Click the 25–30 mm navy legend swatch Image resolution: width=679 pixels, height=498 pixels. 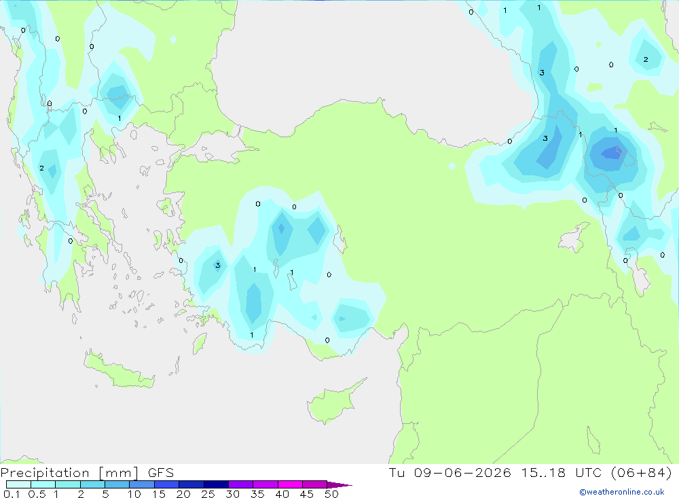coord(216,484)
